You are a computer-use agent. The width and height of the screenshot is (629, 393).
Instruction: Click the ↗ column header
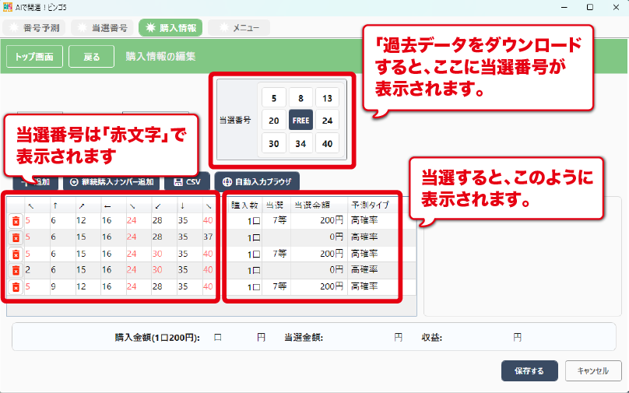(x=88, y=205)
